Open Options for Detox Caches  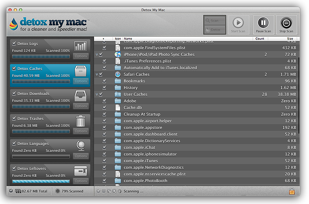81,81
